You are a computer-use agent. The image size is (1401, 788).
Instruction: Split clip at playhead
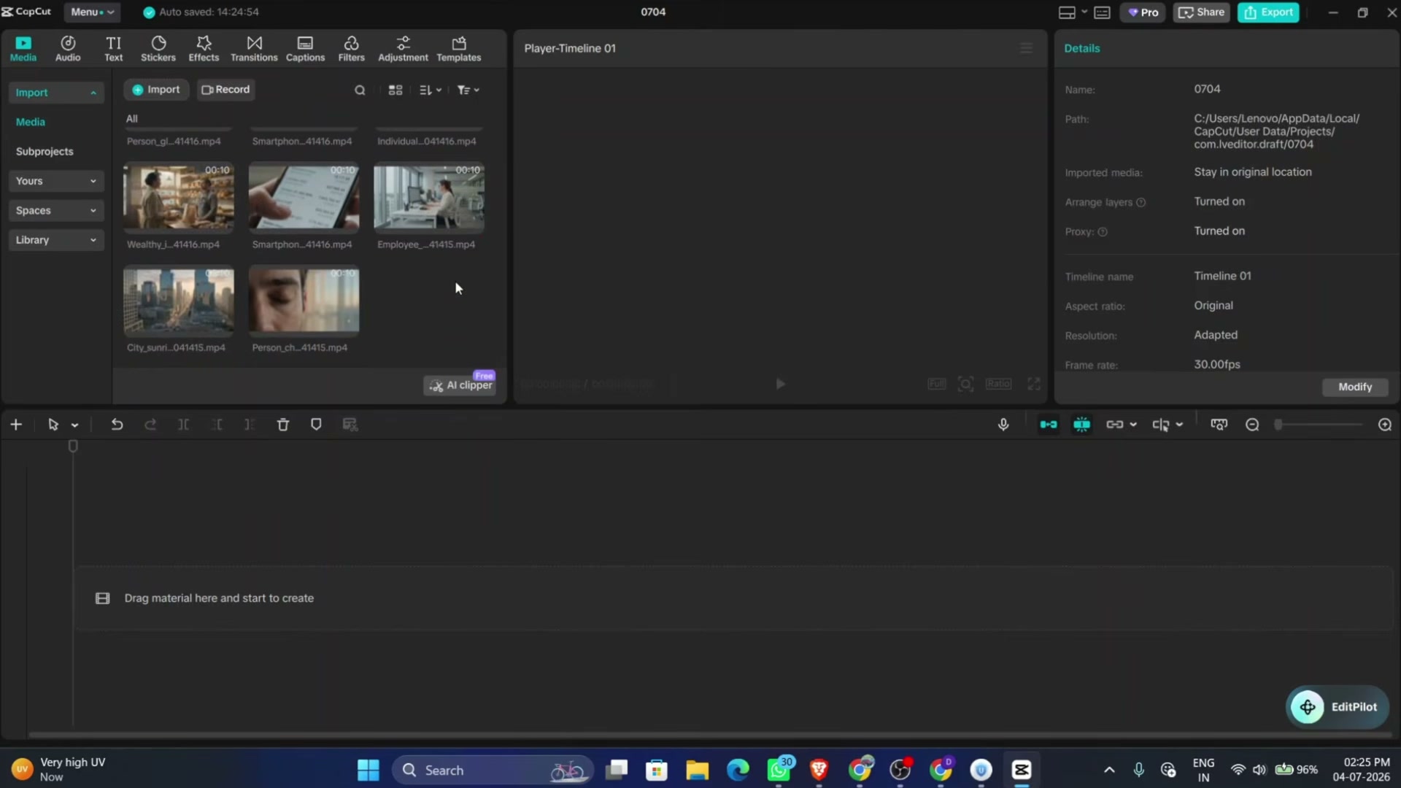click(184, 425)
